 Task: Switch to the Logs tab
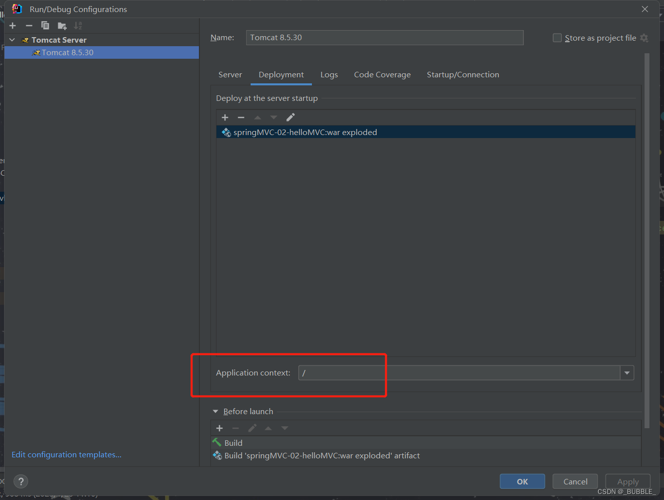coord(329,75)
